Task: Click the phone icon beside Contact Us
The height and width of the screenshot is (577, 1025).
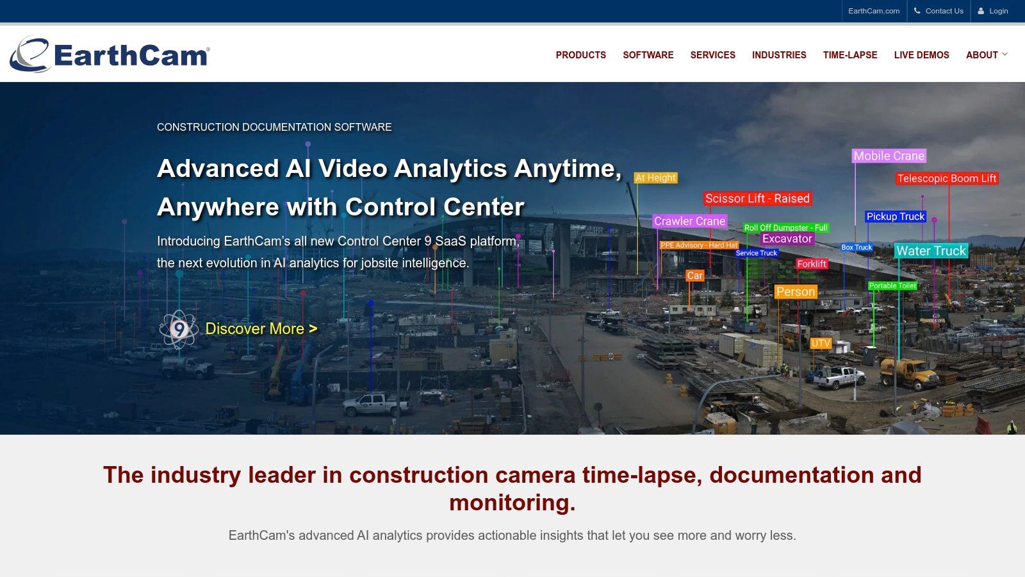Action: 917,11
